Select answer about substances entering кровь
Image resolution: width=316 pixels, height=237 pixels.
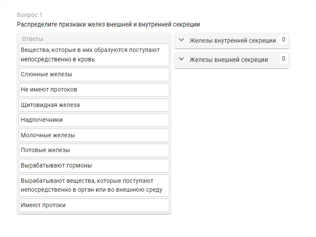[x=94, y=55]
